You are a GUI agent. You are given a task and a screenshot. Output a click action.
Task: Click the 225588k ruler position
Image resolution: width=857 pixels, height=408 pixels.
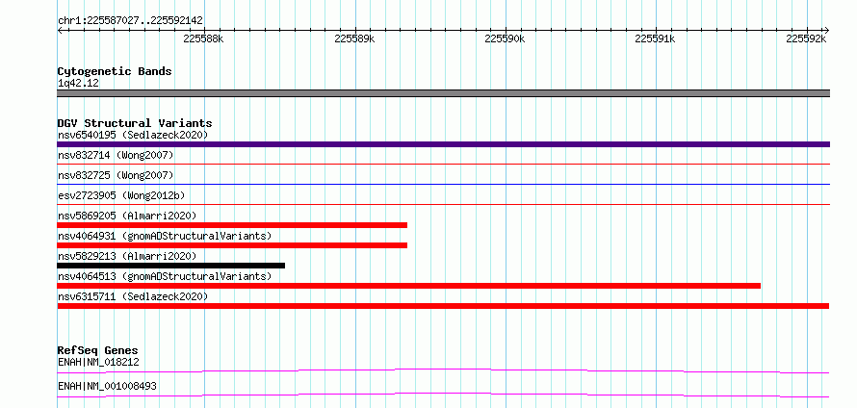(203, 39)
